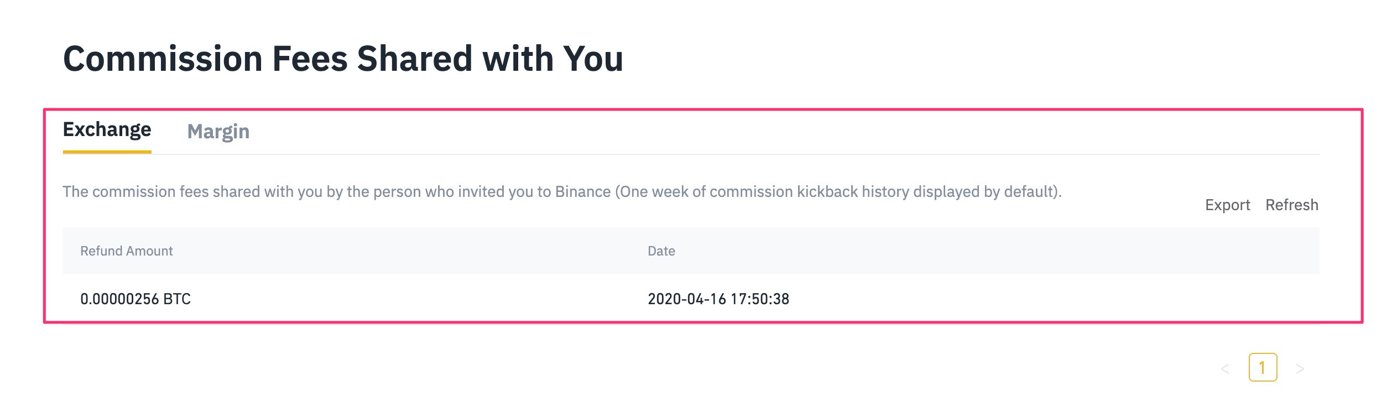Click the Refund Amount column header
Image resolution: width=1397 pixels, height=417 pixels.
click(x=126, y=251)
